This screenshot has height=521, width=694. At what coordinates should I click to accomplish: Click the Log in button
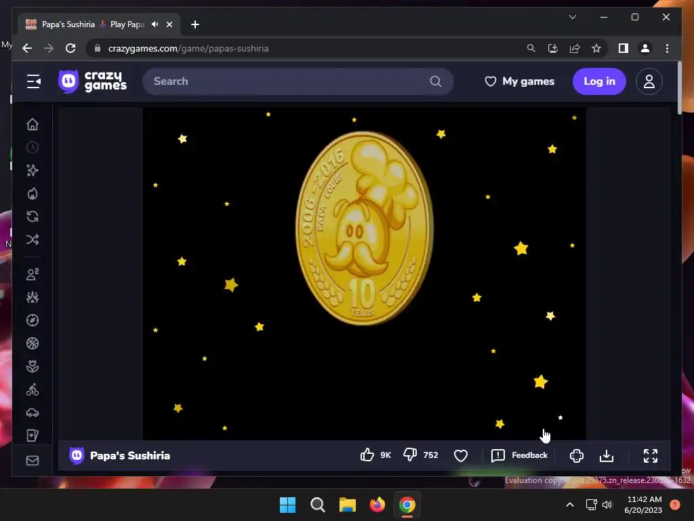pyautogui.click(x=599, y=81)
